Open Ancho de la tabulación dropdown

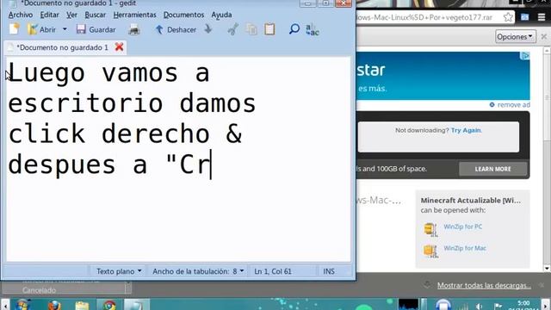coord(198,271)
